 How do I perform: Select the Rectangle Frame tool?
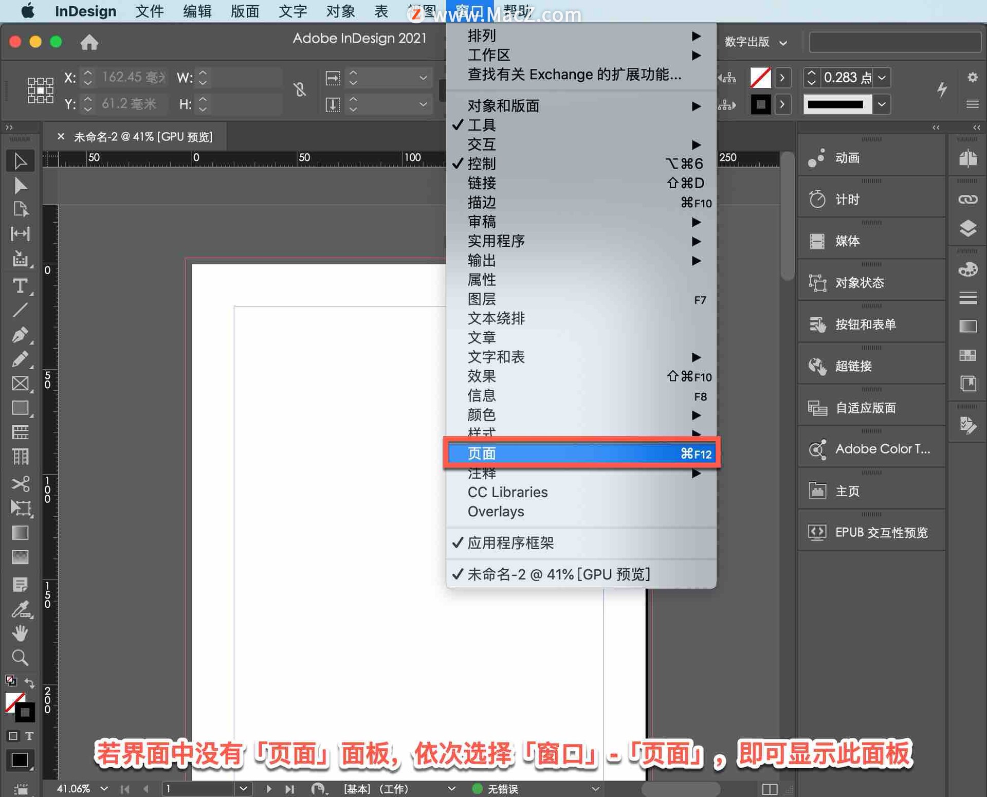tap(20, 384)
